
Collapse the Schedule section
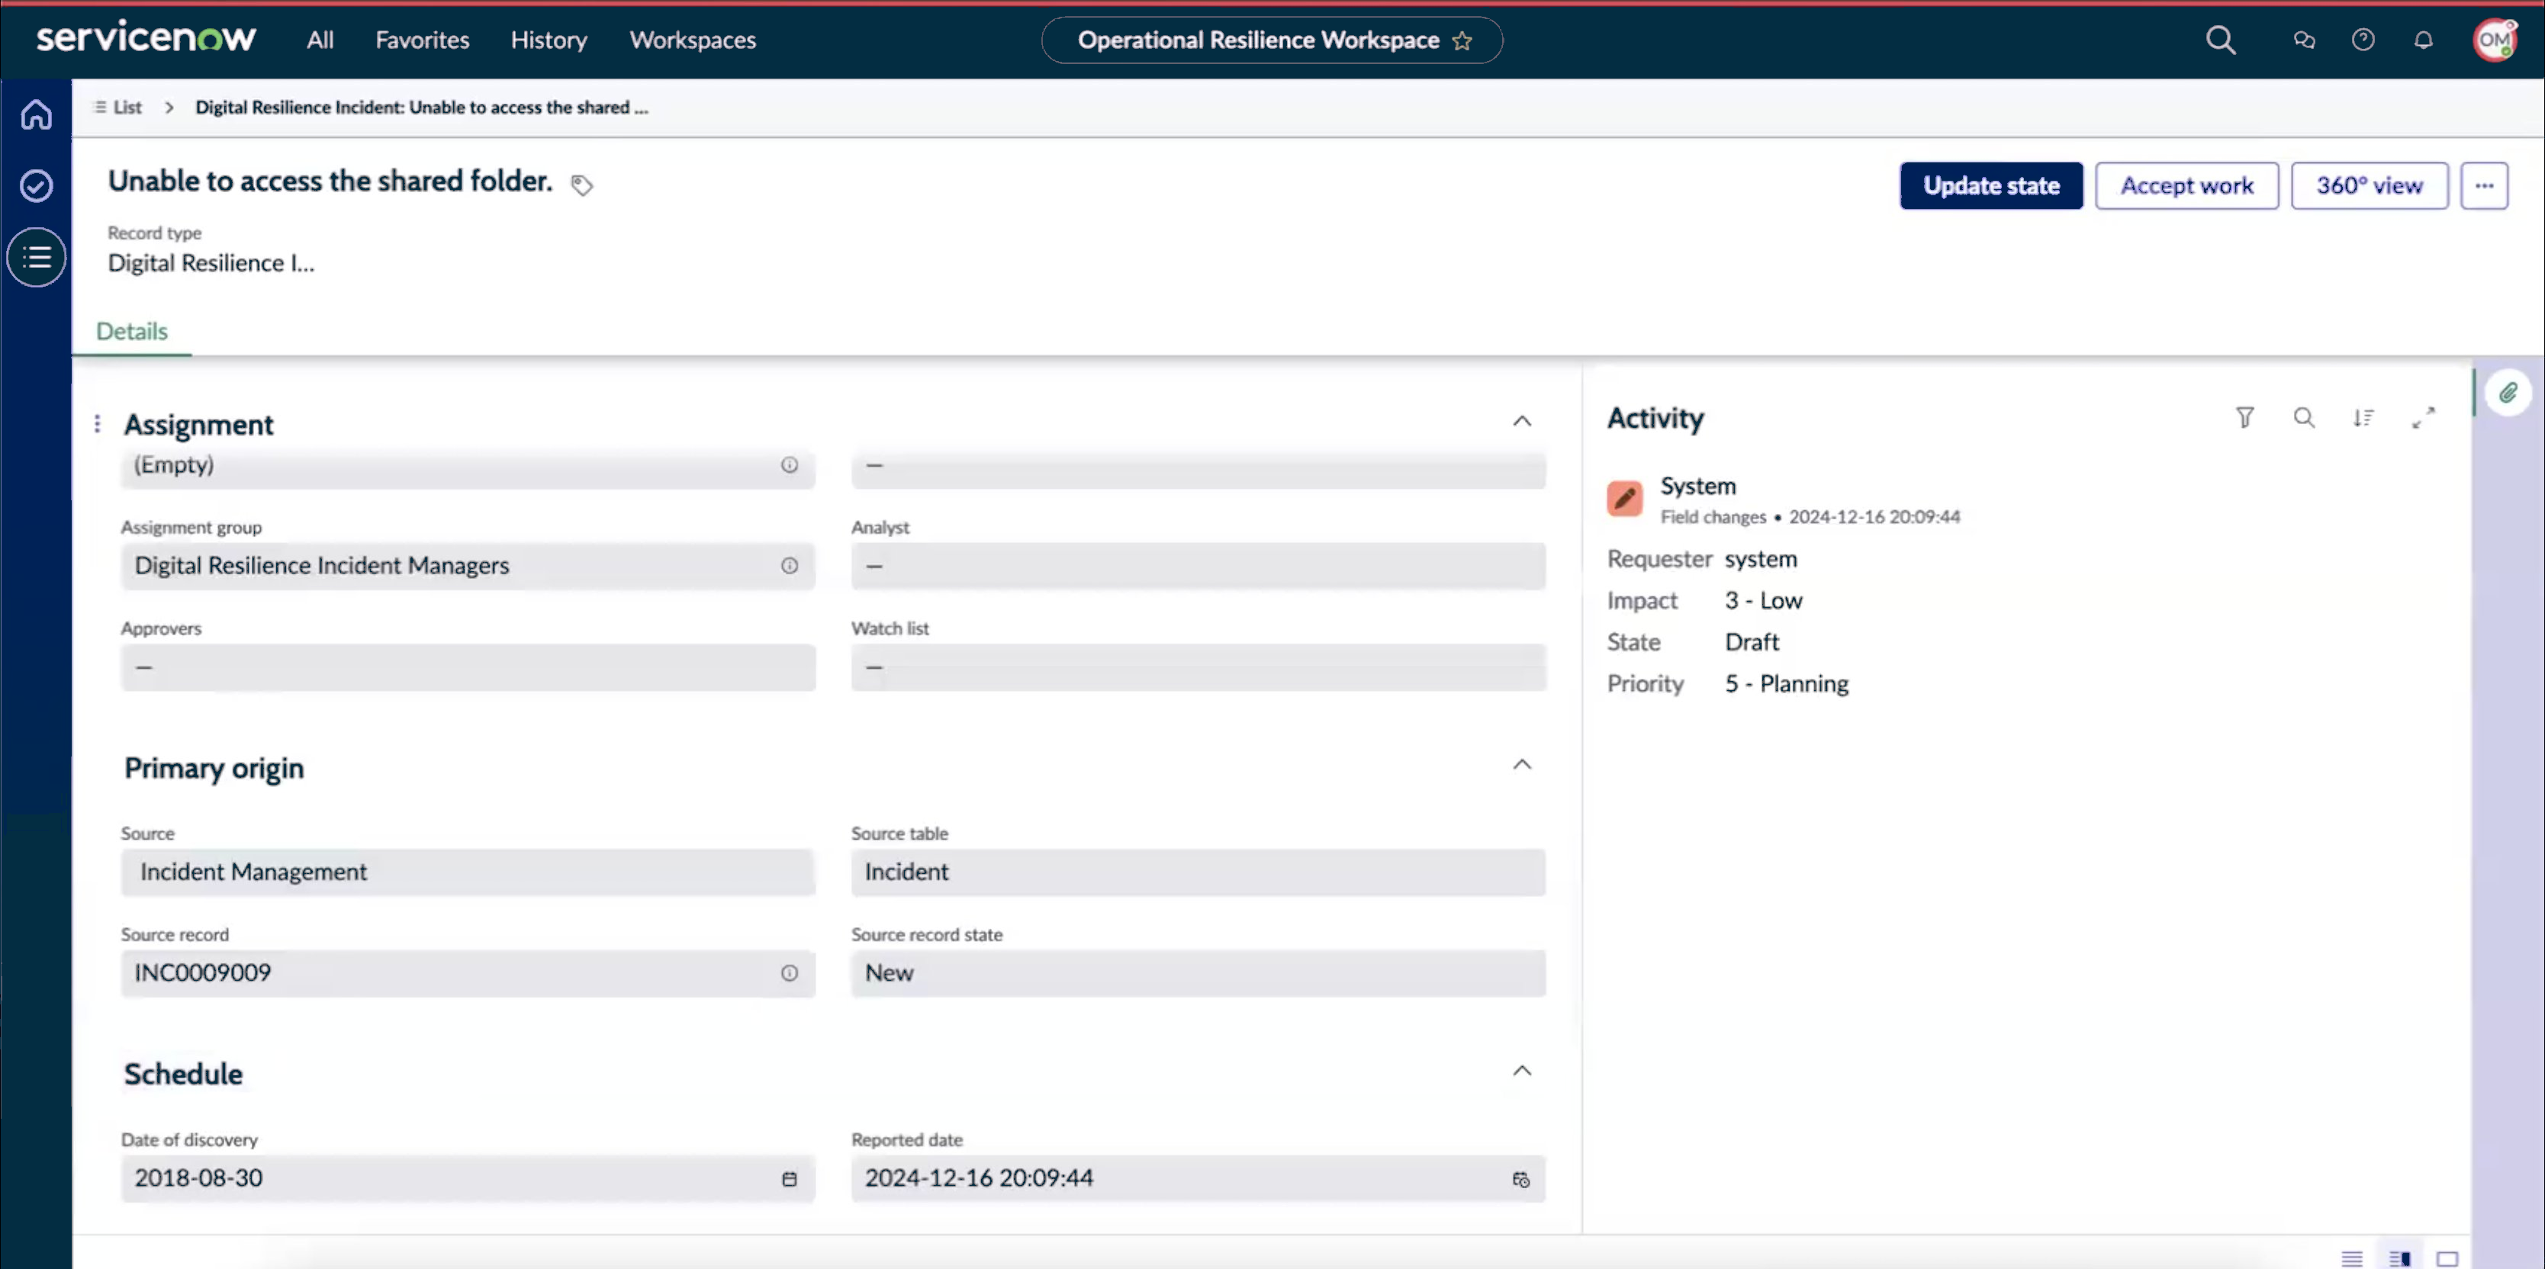pyautogui.click(x=1521, y=1071)
